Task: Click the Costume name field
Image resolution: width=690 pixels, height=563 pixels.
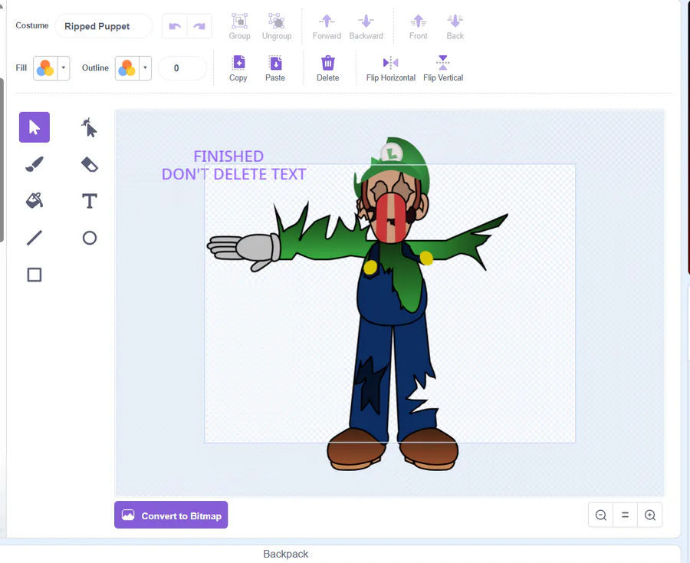Action: pyautogui.click(x=103, y=26)
